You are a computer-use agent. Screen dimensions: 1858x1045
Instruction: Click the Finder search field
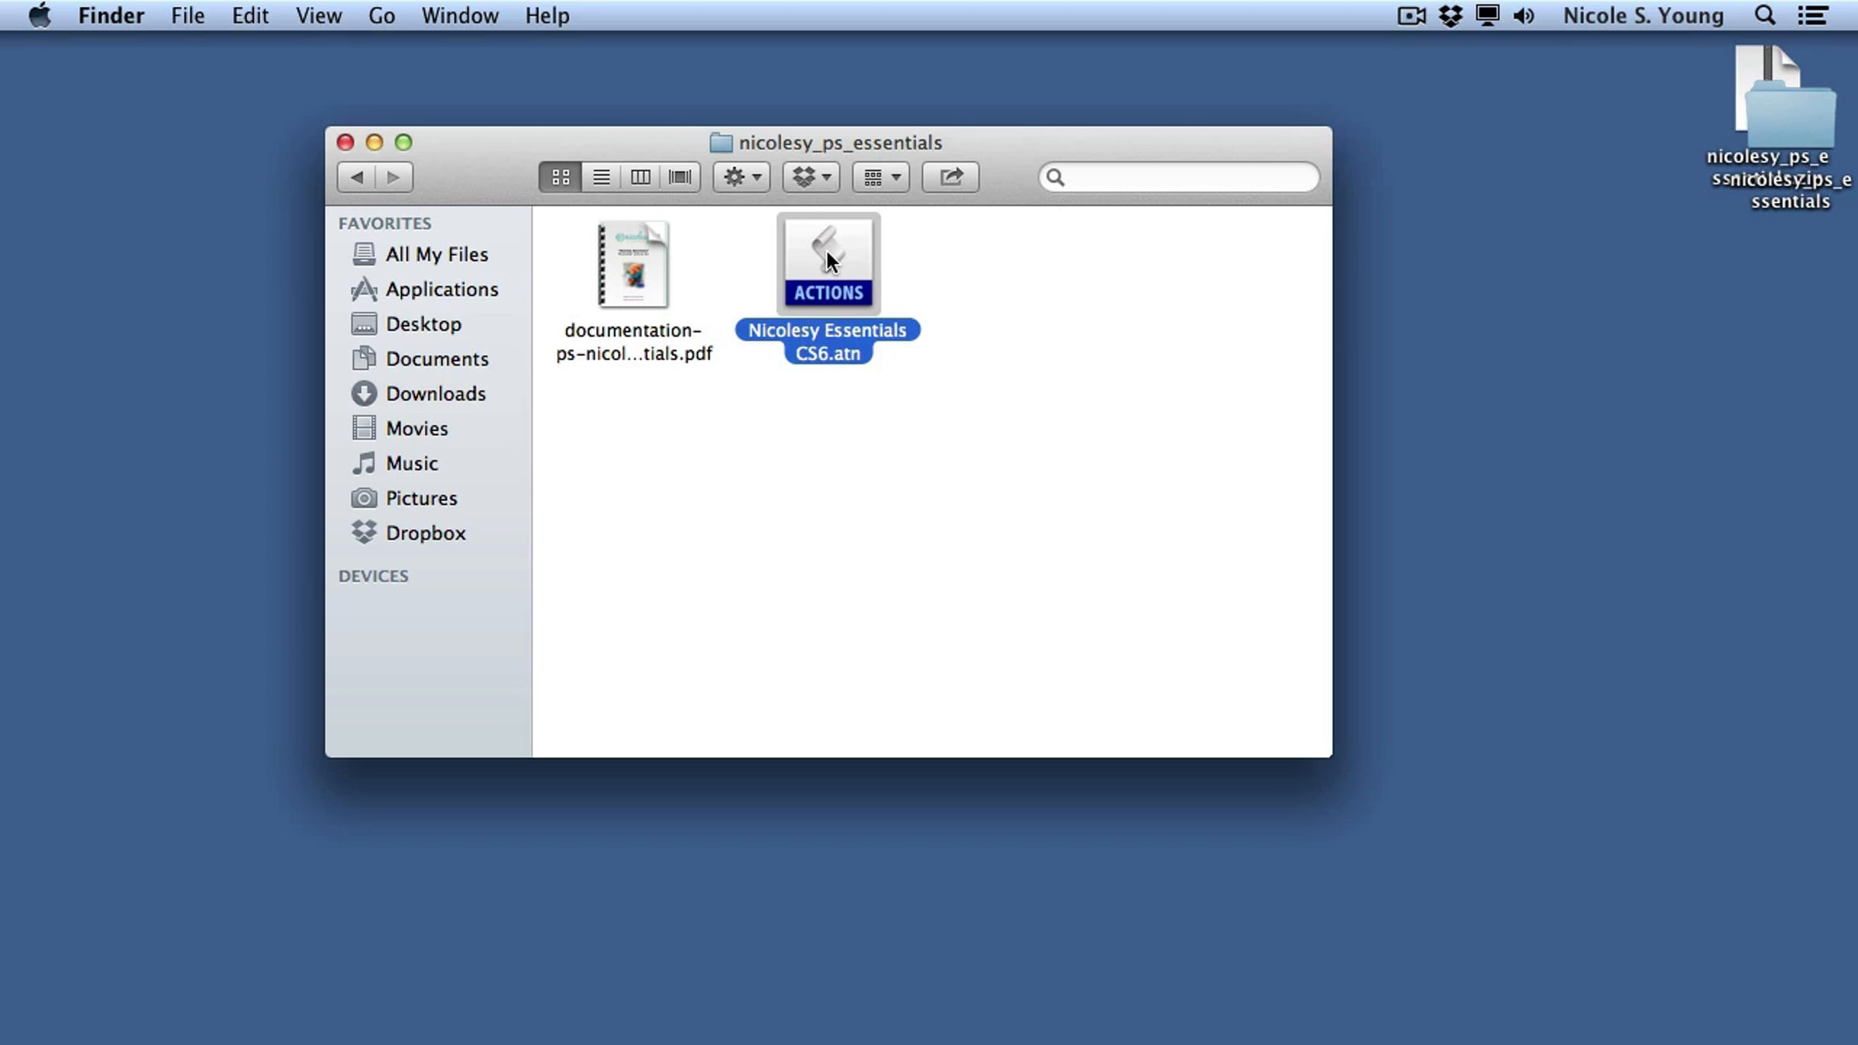[x=1179, y=177]
